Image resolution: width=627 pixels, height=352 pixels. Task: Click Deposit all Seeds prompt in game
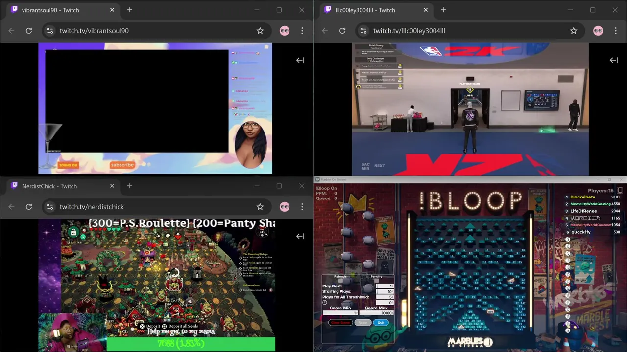pos(180,326)
